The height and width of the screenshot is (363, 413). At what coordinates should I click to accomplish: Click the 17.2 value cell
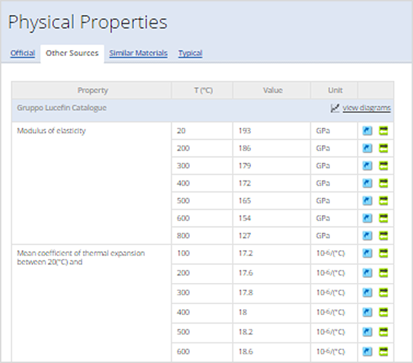[272, 255]
